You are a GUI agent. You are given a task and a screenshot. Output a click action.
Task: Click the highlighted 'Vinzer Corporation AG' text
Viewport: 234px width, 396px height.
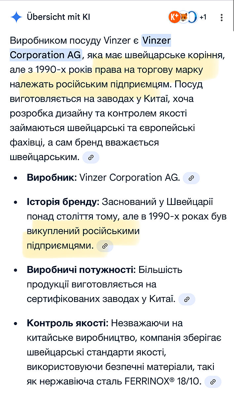[x=46, y=55]
